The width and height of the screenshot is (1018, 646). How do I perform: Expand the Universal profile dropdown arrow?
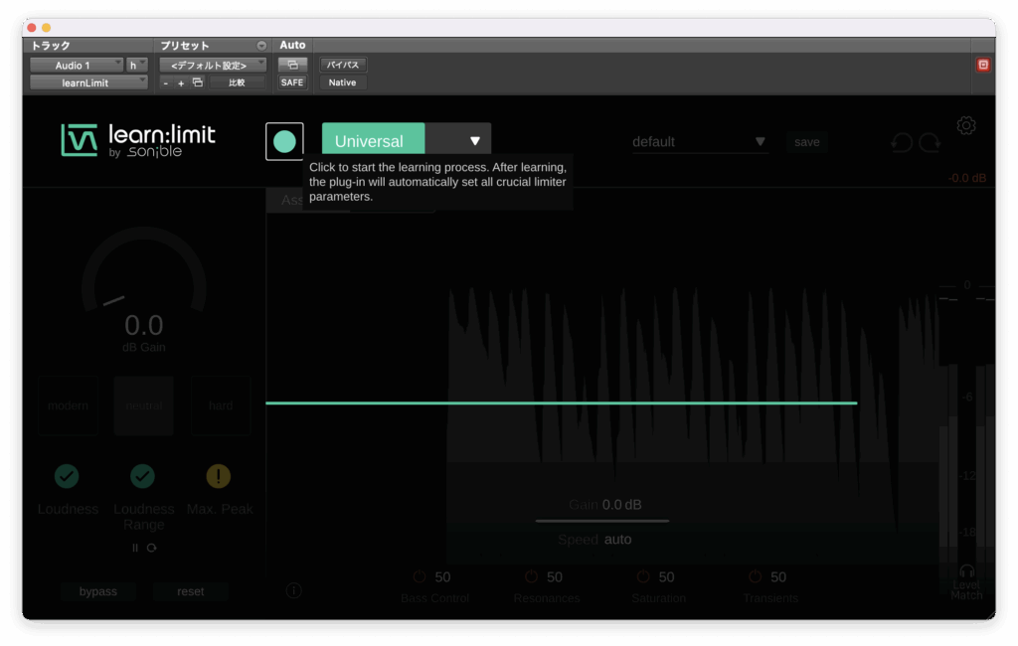(x=474, y=141)
